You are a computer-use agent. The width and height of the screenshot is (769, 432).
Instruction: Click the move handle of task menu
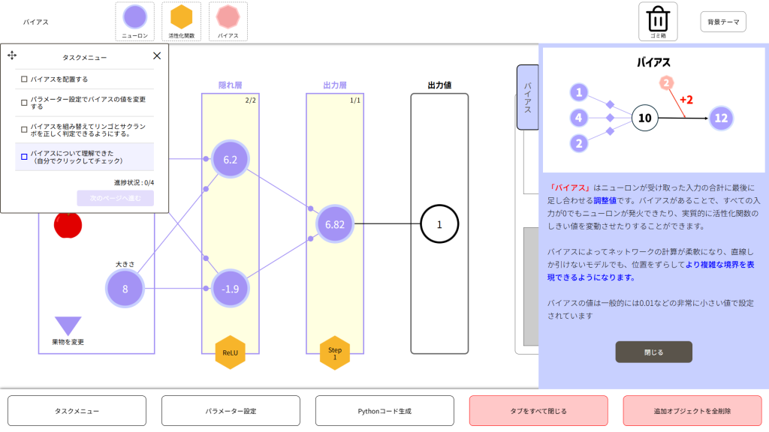coord(12,55)
